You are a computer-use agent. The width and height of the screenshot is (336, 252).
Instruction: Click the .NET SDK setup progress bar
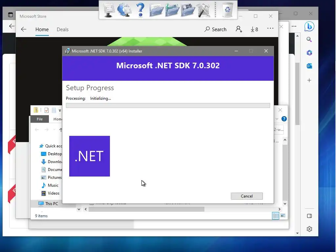[168, 105]
